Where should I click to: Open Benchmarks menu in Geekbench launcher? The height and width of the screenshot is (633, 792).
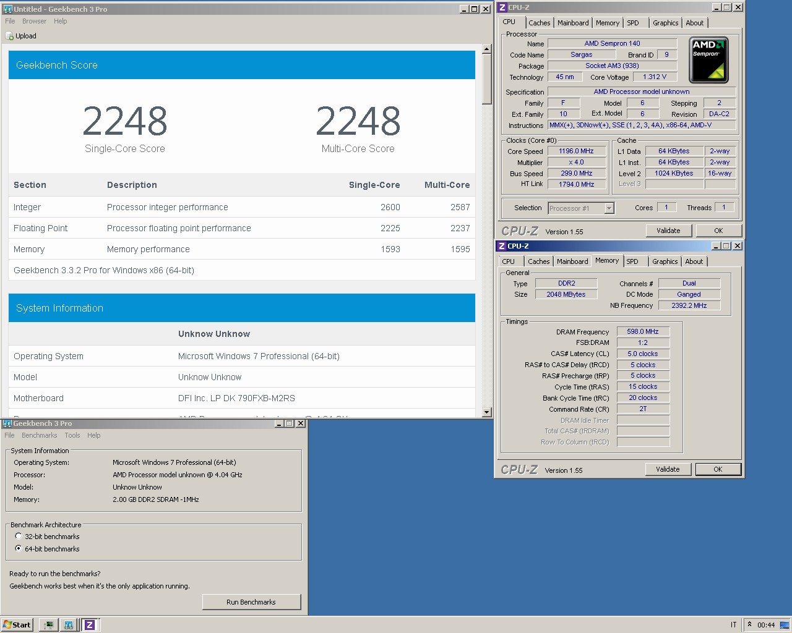pos(39,435)
